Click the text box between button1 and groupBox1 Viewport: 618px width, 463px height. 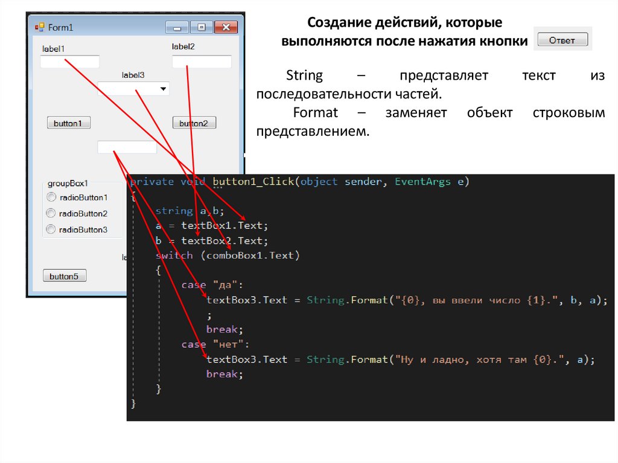click(x=127, y=147)
